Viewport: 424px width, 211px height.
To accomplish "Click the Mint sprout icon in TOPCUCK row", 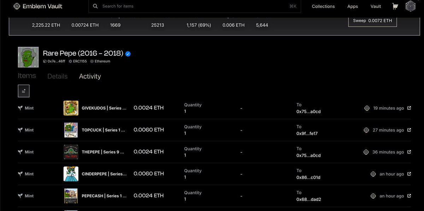I will [x=20, y=130].
